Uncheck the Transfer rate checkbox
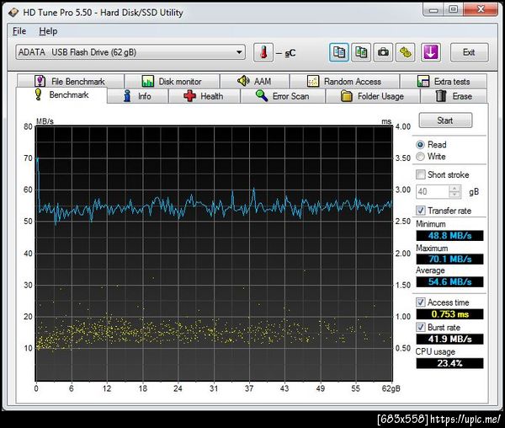505x428 pixels. click(422, 211)
